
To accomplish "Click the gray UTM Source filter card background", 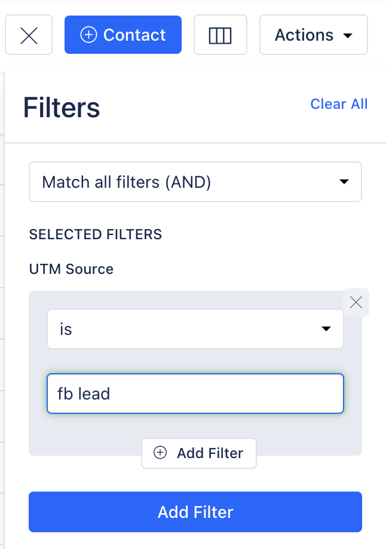I will pyautogui.click(x=195, y=426).
